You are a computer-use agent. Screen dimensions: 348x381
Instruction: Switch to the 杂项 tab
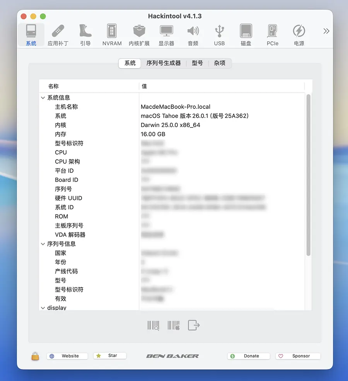220,63
